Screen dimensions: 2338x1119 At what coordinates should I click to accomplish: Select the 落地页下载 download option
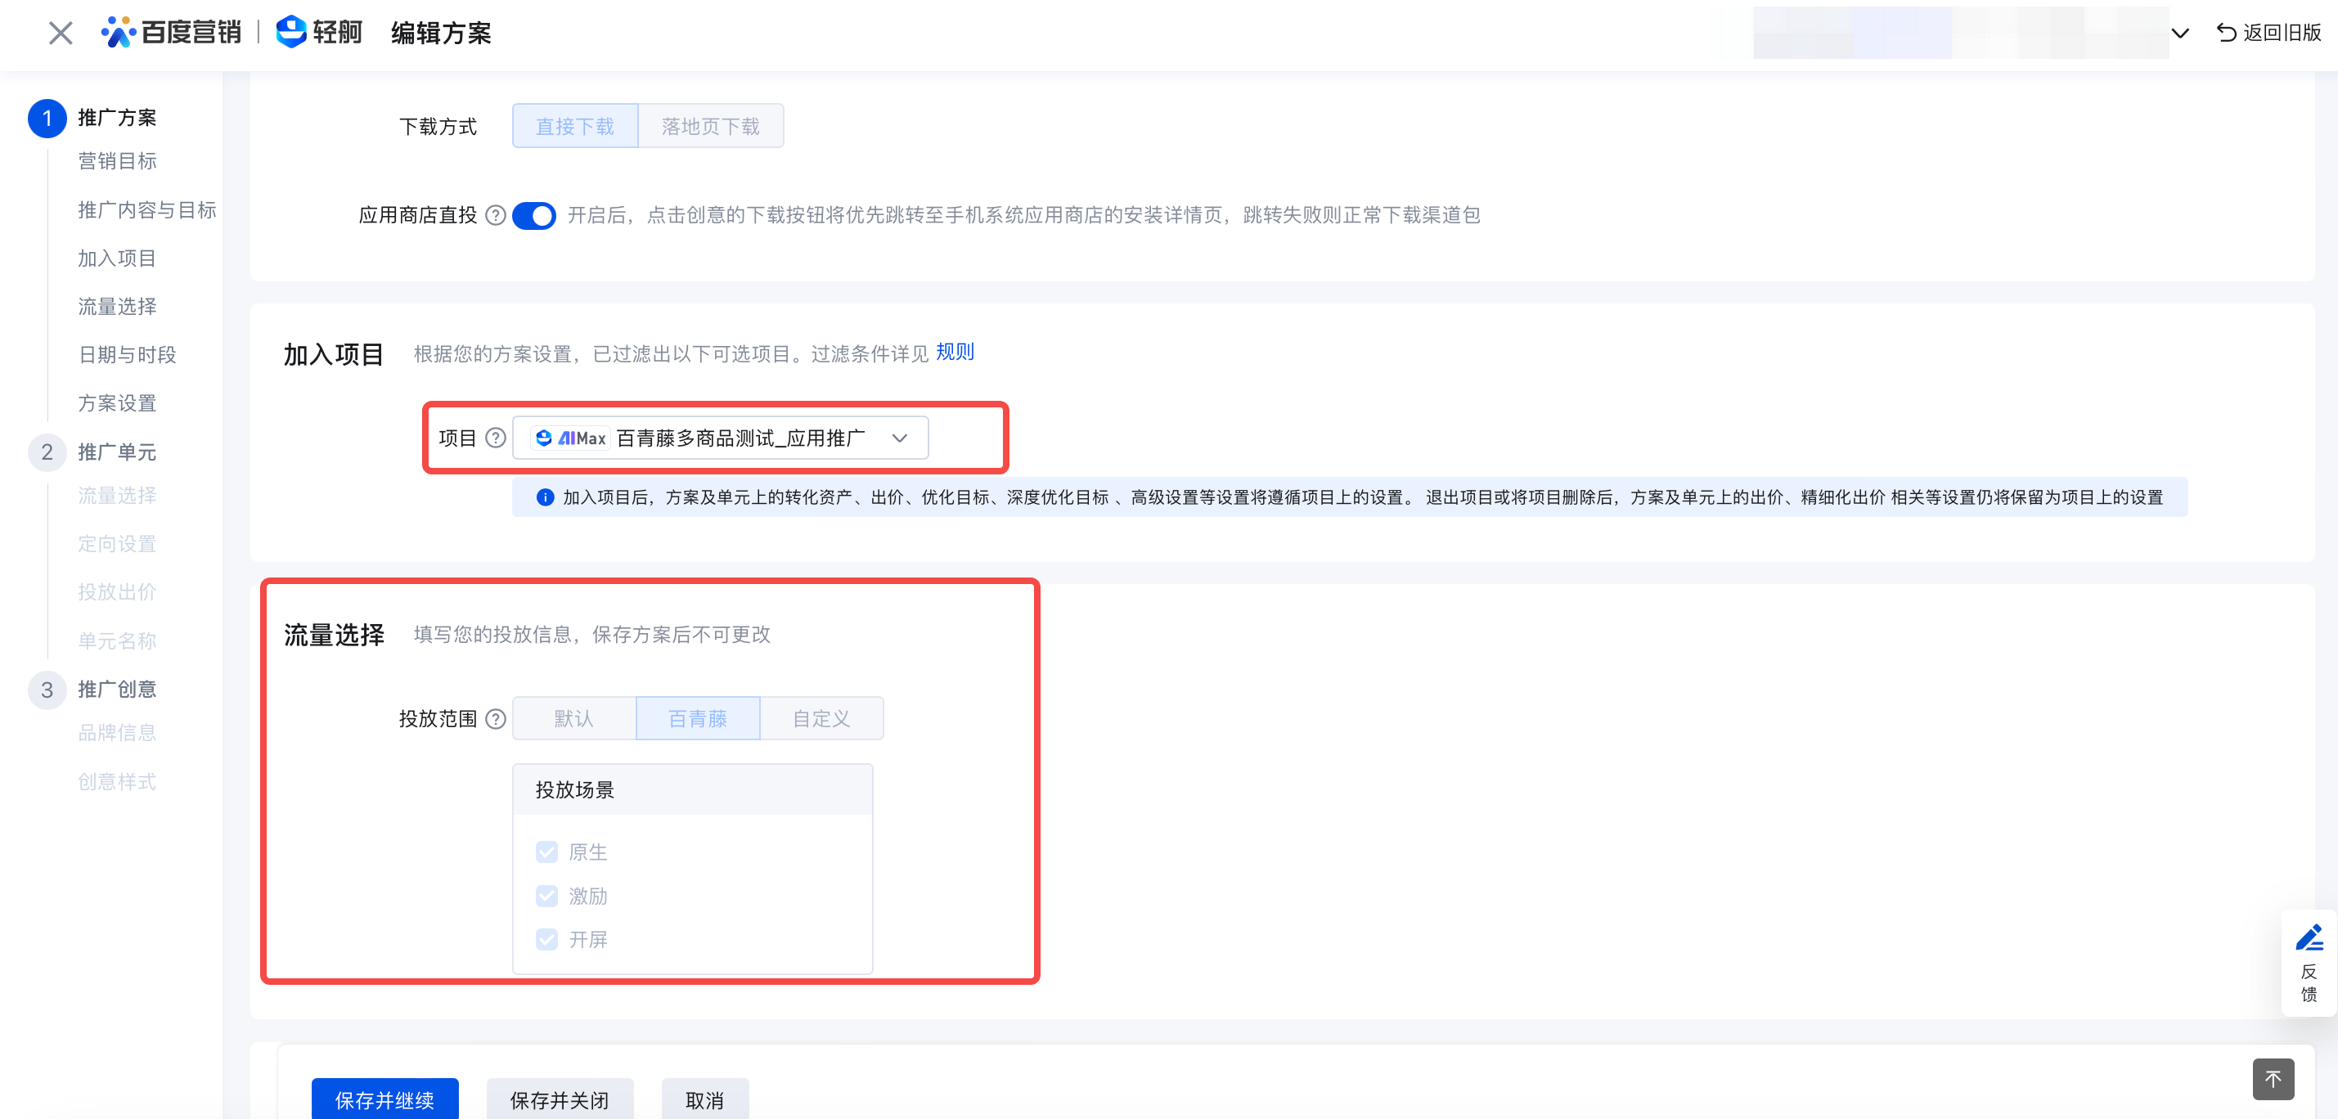[x=710, y=126]
